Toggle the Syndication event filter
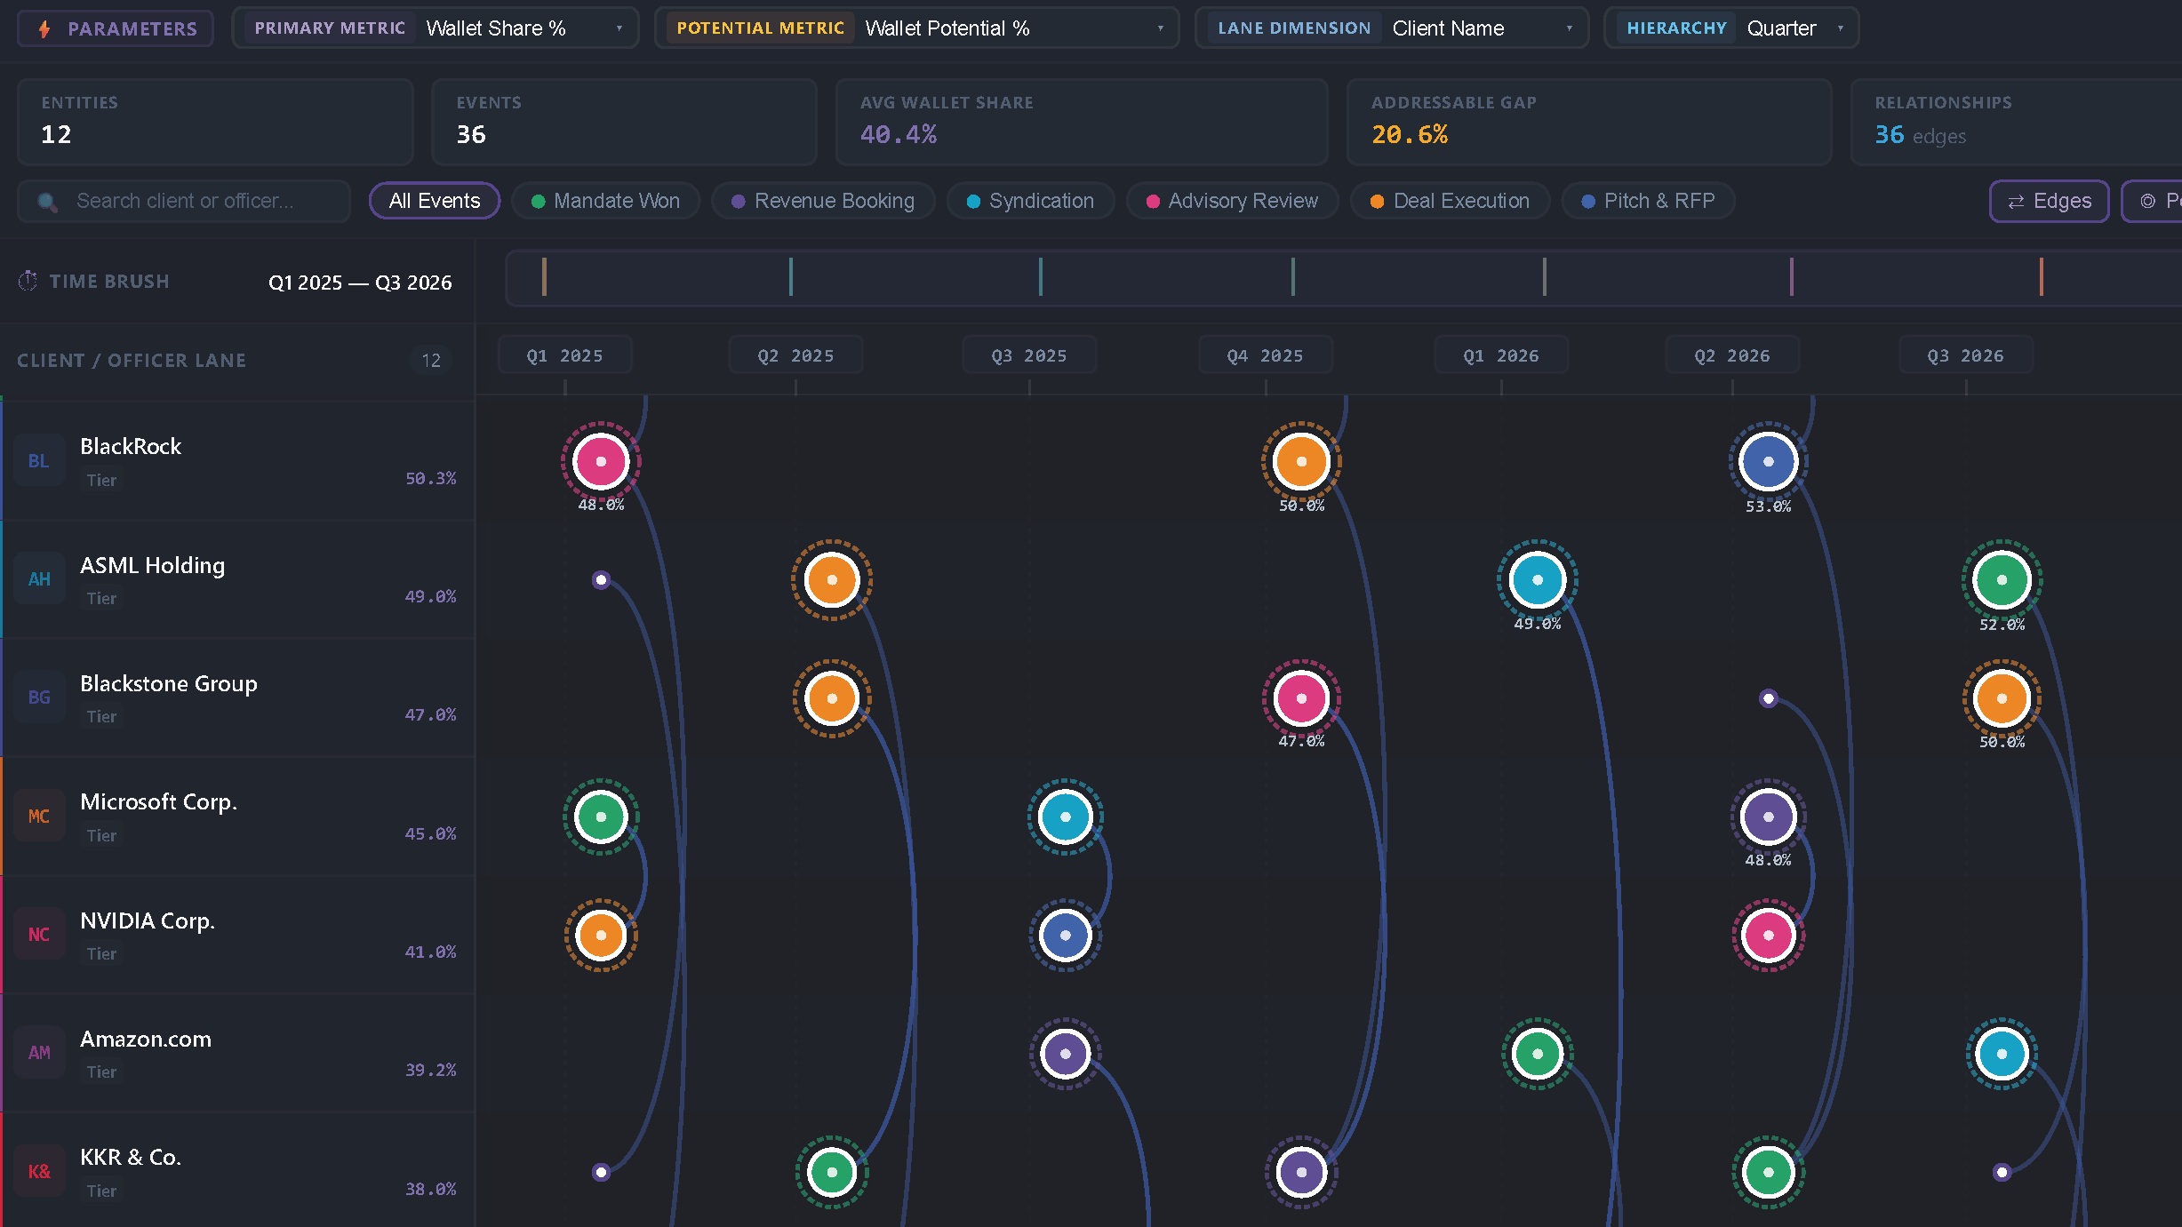Screen dimensions: 2182x1227 [x=1030, y=201]
